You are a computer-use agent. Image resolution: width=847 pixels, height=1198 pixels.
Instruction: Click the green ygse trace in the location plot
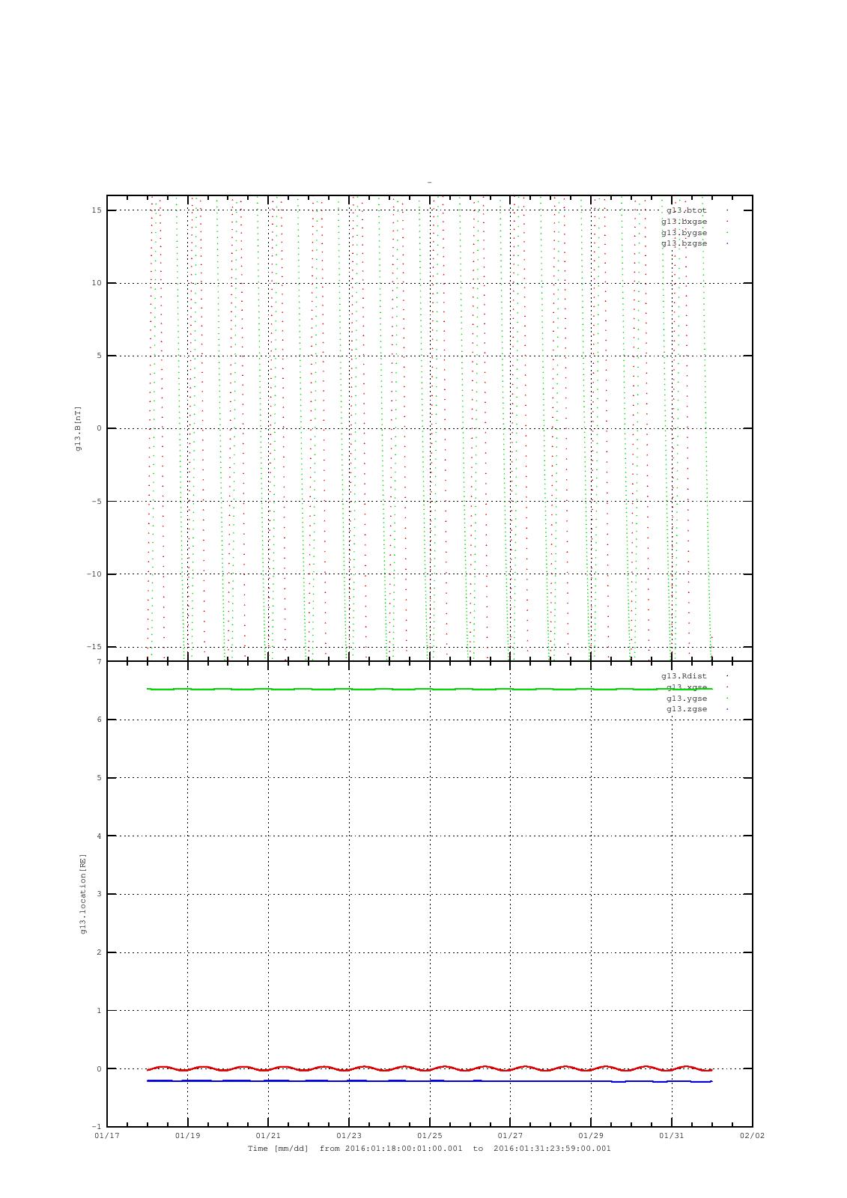429,689
